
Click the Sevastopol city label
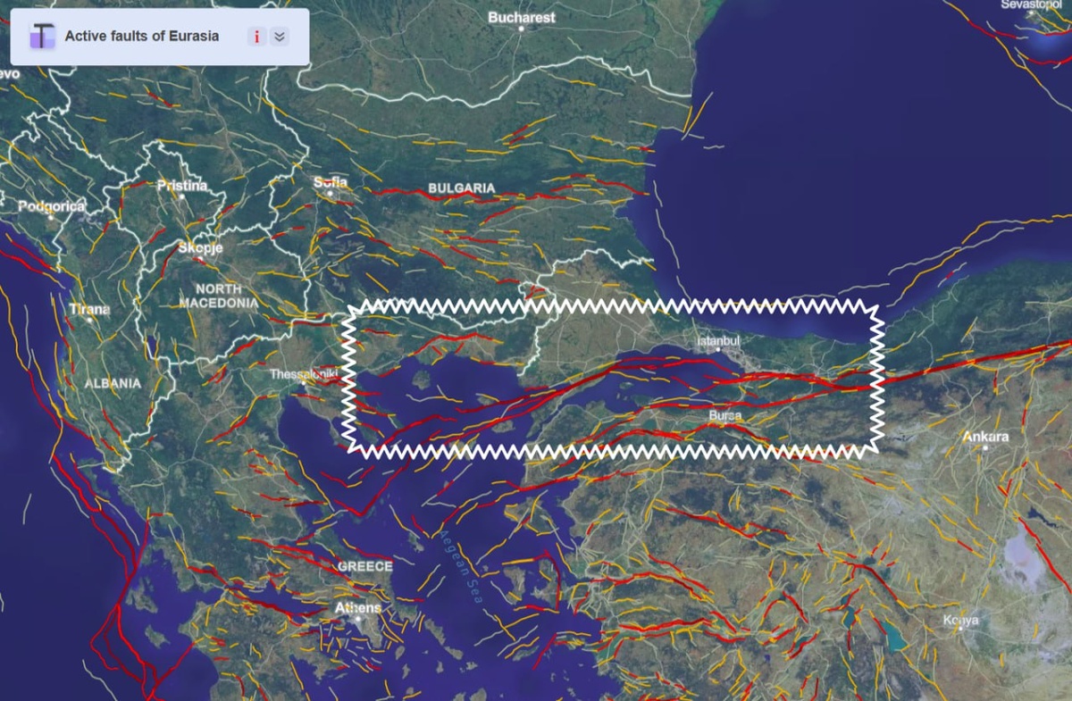[x=1030, y=4]
